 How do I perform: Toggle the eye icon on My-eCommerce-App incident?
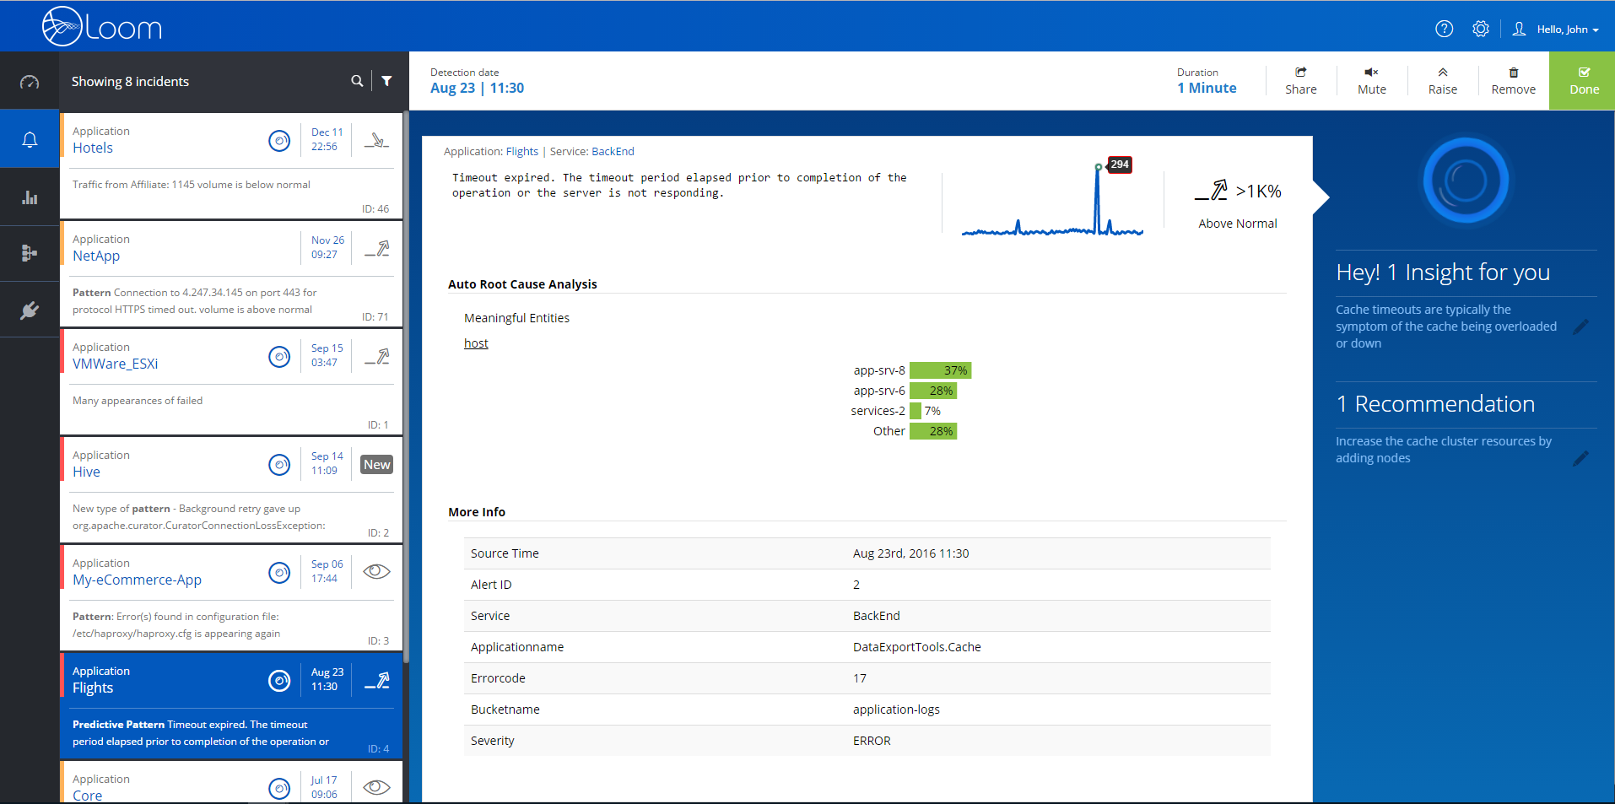pos(376,572)
